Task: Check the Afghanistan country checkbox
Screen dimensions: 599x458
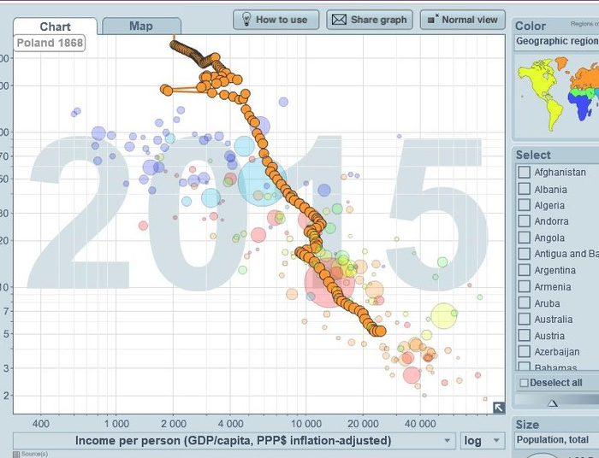Action: click(524, 173)
